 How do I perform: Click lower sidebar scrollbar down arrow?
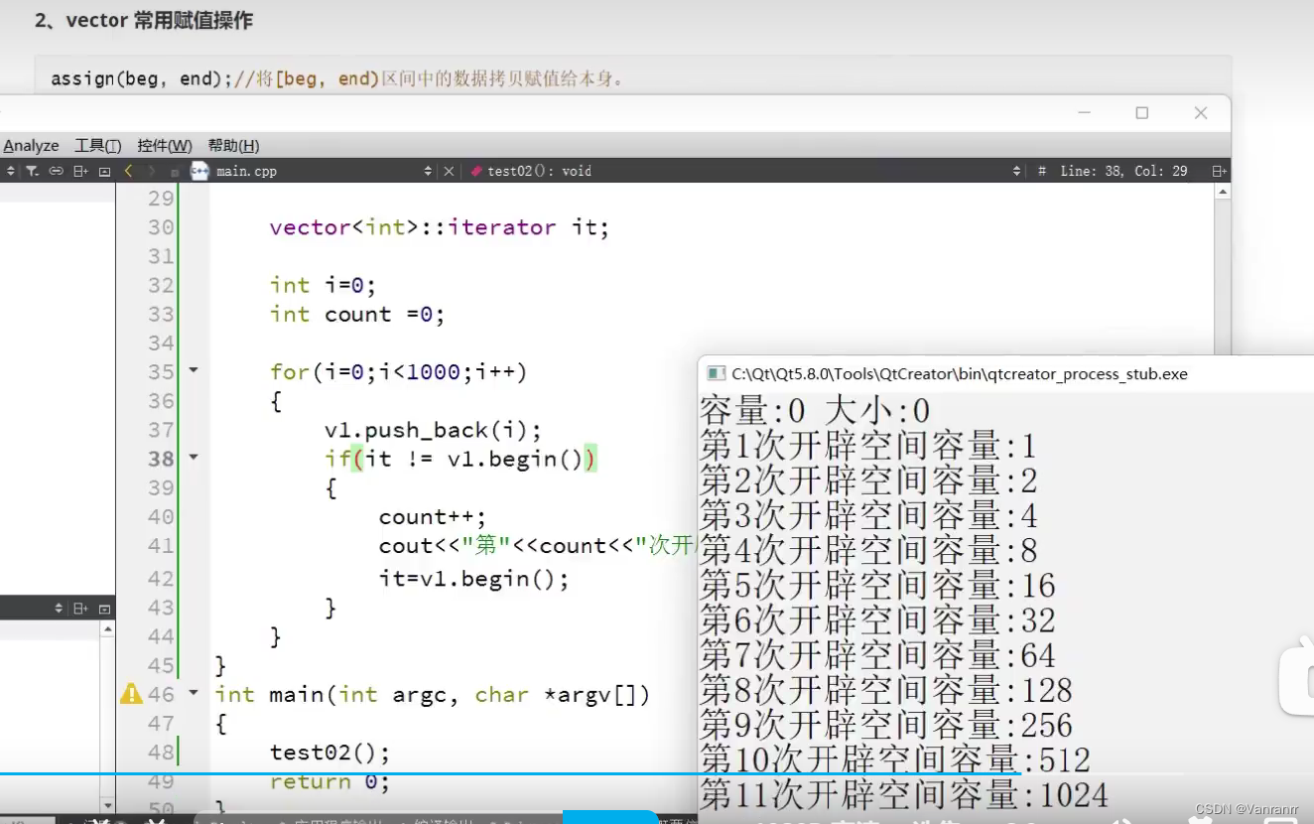click(x=108, y=804)
